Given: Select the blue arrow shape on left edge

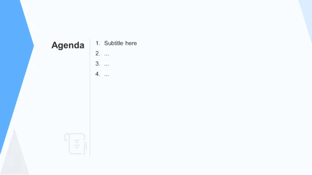Looking at the screenshot, I should click(12, 65).
